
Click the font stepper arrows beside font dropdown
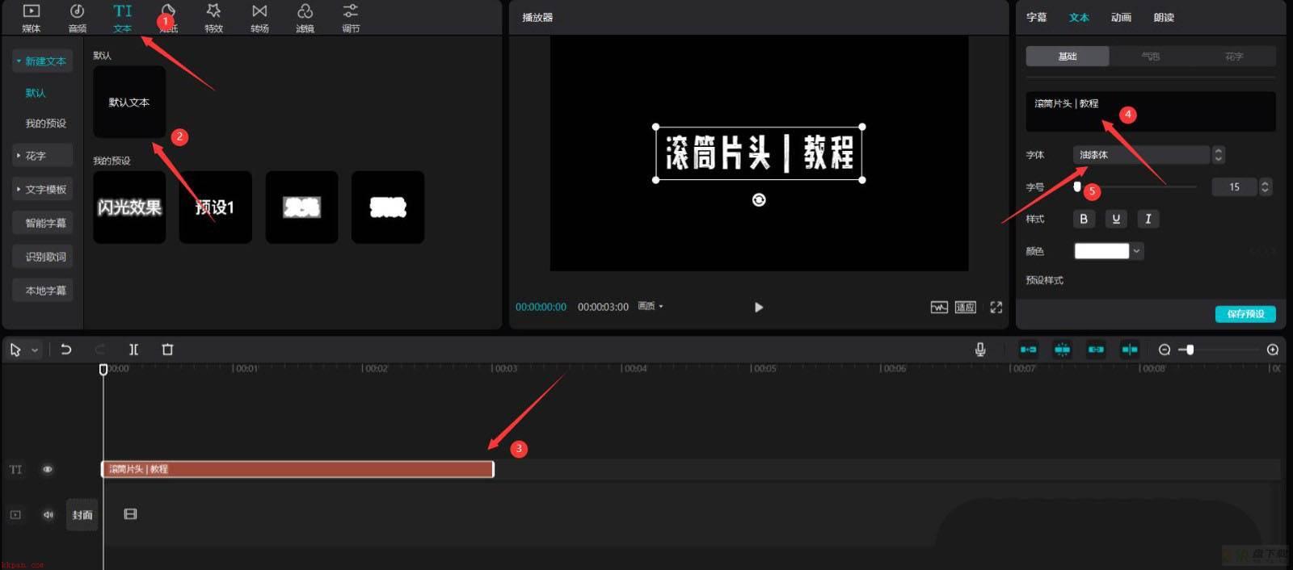pos(1219,155)
